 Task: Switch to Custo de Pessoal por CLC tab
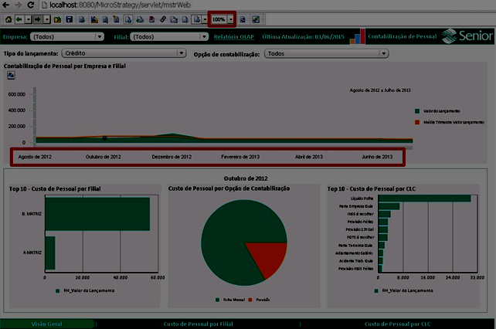click(x=397, y=324)
